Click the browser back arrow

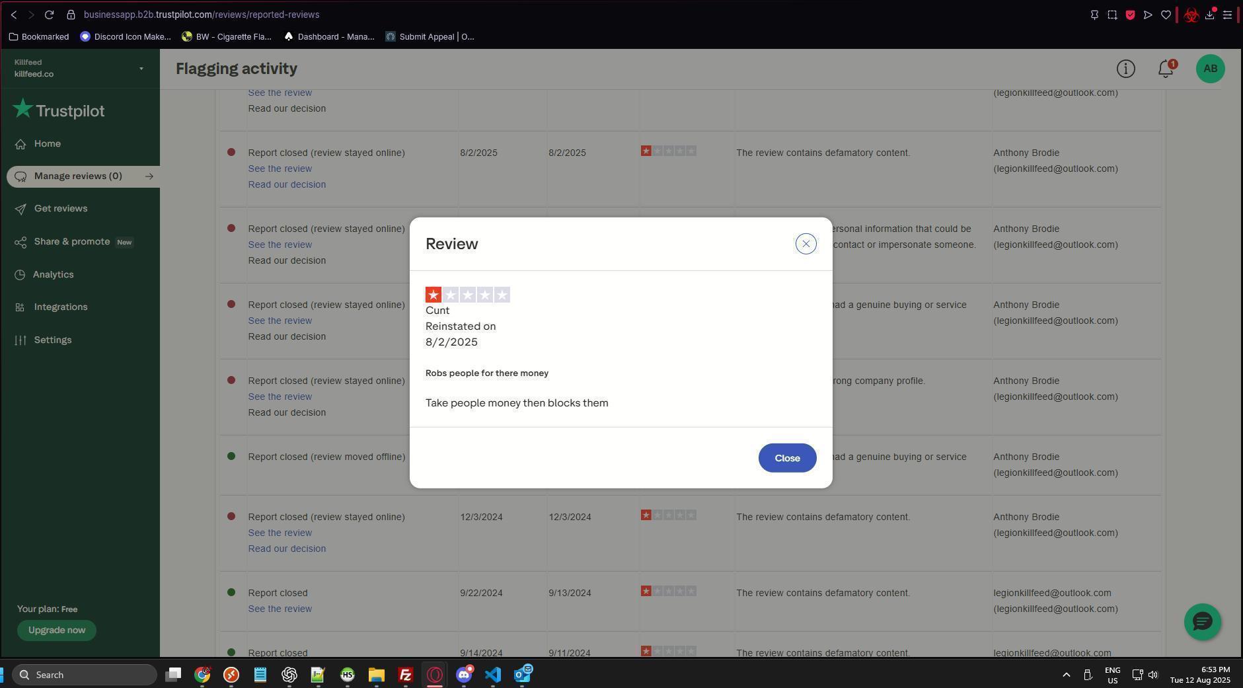tap(14, 15)
